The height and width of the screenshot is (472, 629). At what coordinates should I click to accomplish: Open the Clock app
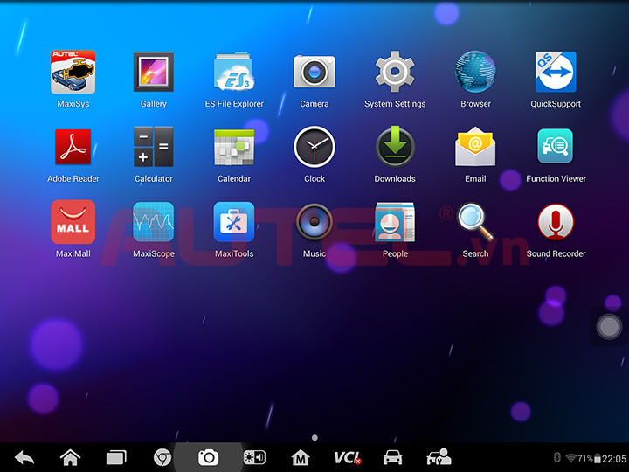314,147
